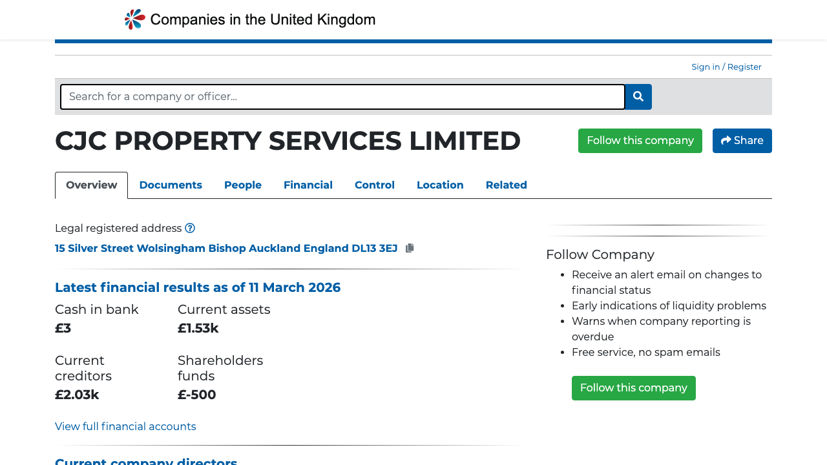Open the registered address link for Silver Street
Viewport: 827px width, 465px height.
click(x=226, y=248)
